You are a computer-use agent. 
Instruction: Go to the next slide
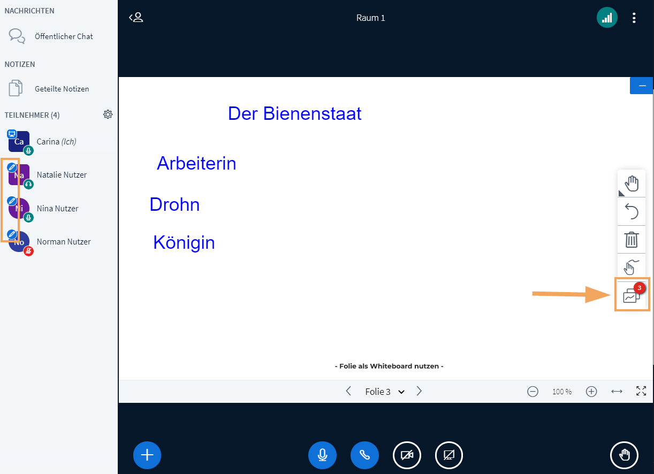click(x=419, y=391)
